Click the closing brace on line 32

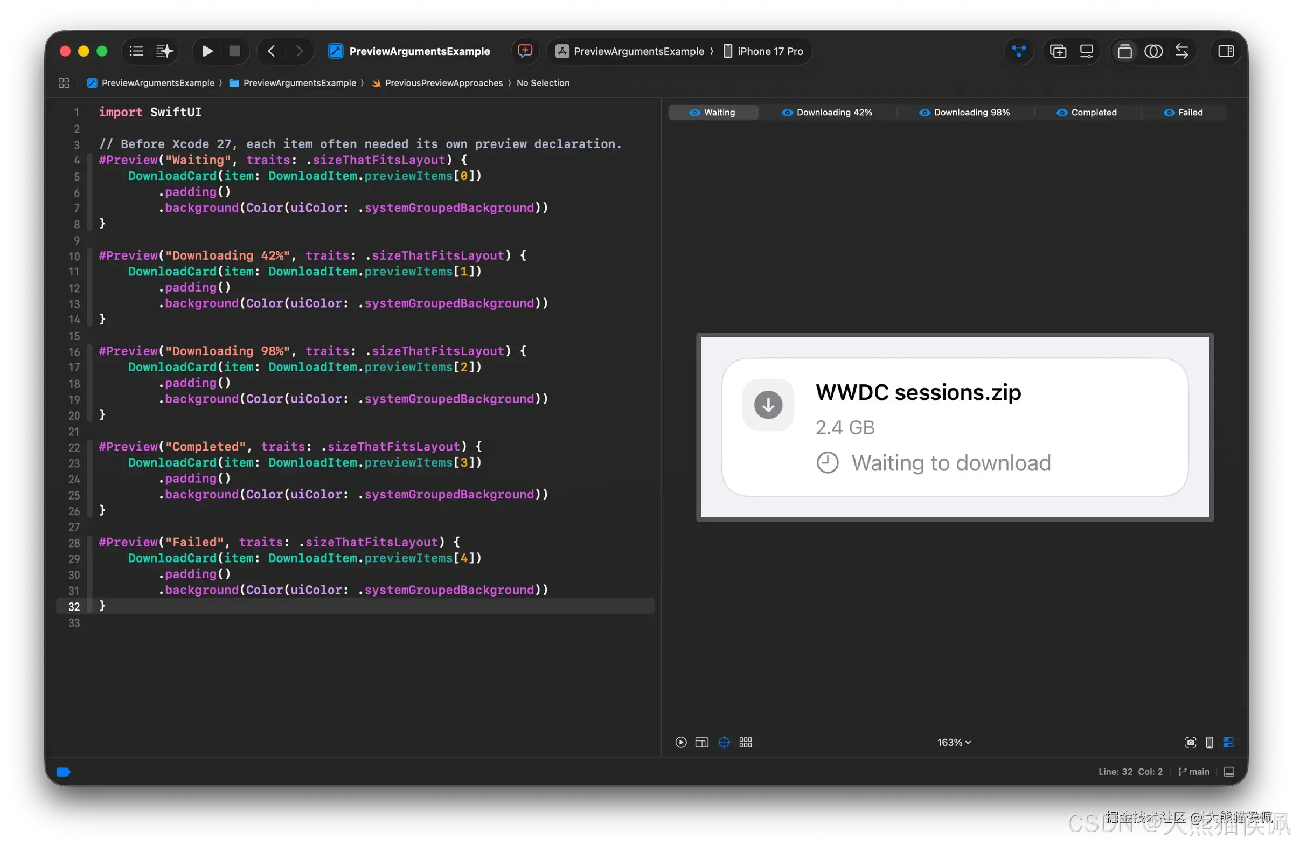click(x=102, y=606)
